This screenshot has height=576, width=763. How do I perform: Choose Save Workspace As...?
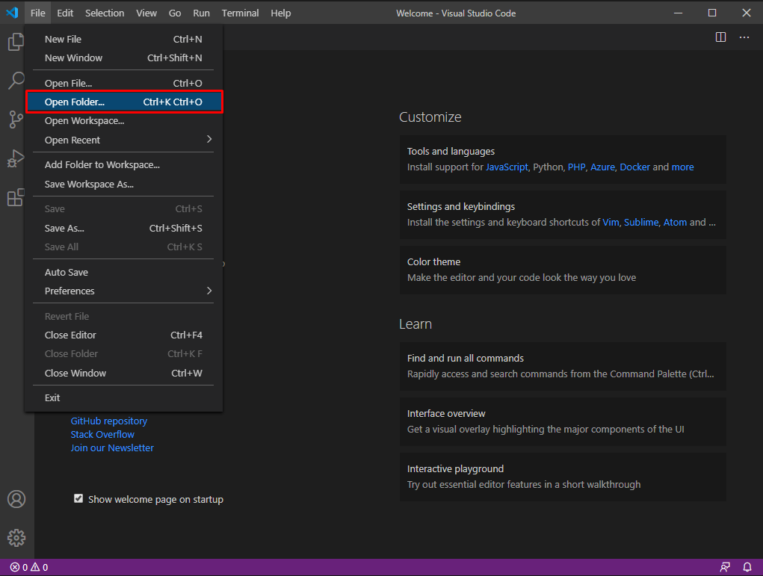(x=123, y=185)
